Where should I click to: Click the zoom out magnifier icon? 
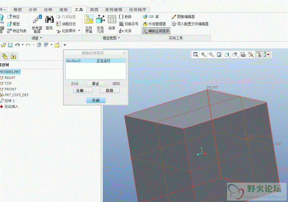pos(211,54)
